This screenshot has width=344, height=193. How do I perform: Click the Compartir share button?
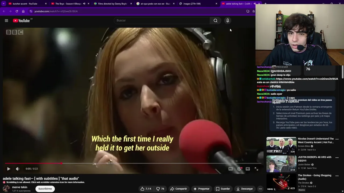[x=179, y=189]
